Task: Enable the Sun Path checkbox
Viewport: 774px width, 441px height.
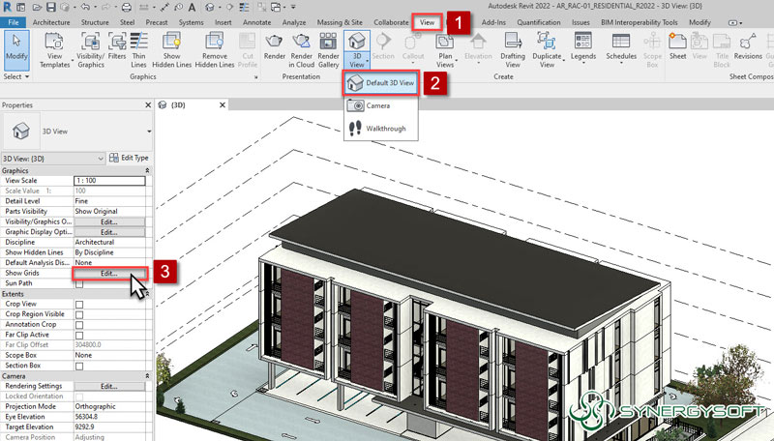Action: (x=79, y=283)
